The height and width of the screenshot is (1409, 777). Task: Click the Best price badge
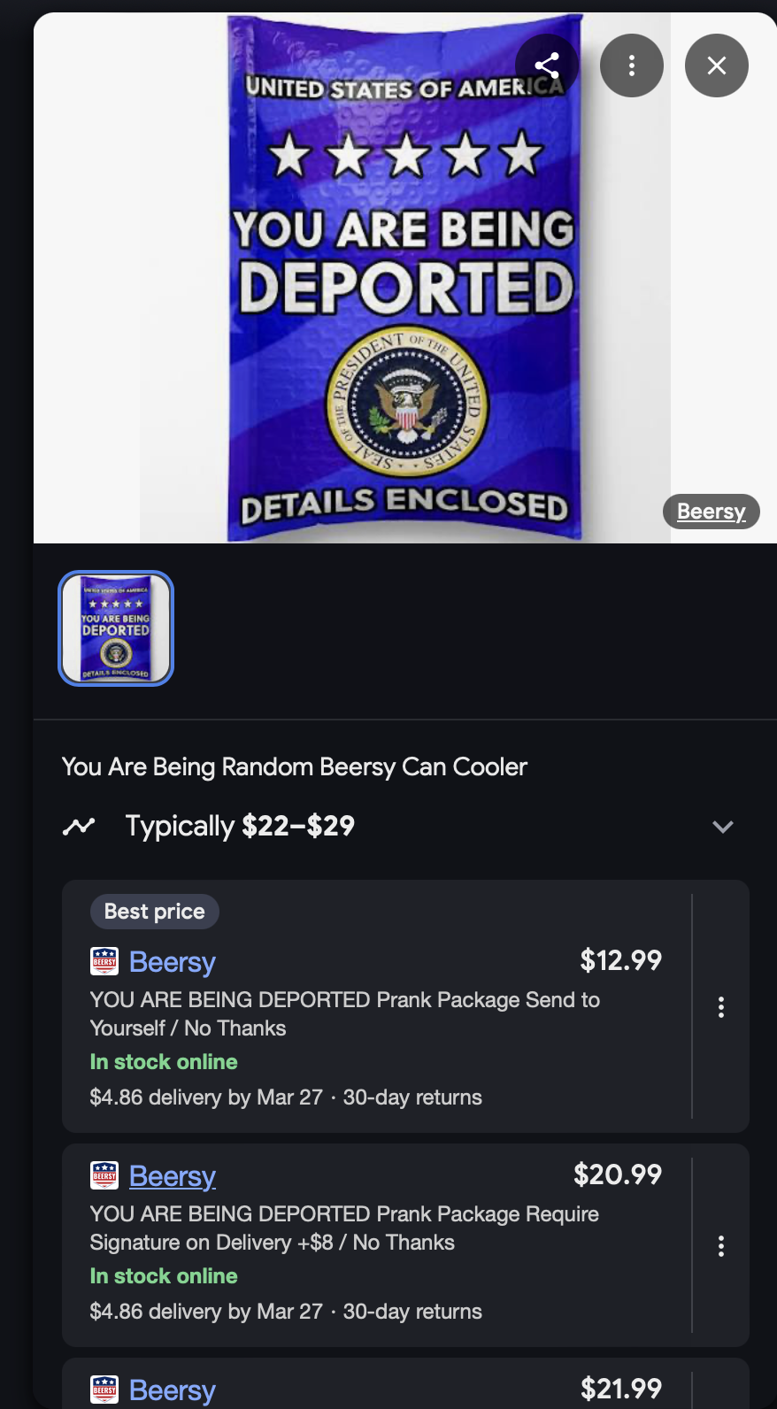pyautogui.click(x=155, y=912)
